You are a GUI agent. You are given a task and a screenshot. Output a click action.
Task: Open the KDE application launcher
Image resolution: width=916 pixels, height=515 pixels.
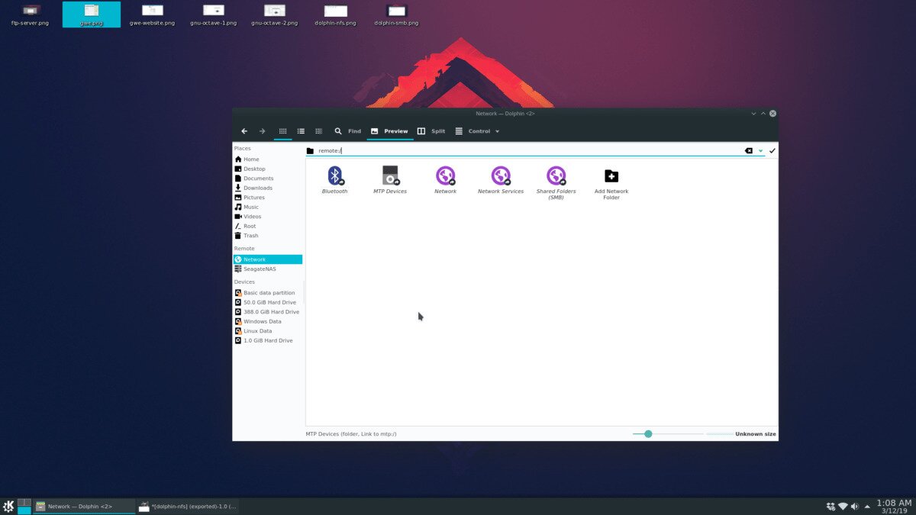(x=8, y=506)
